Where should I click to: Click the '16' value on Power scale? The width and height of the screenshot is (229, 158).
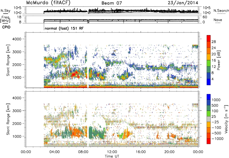pyautogui.click(x=214, y=60)
